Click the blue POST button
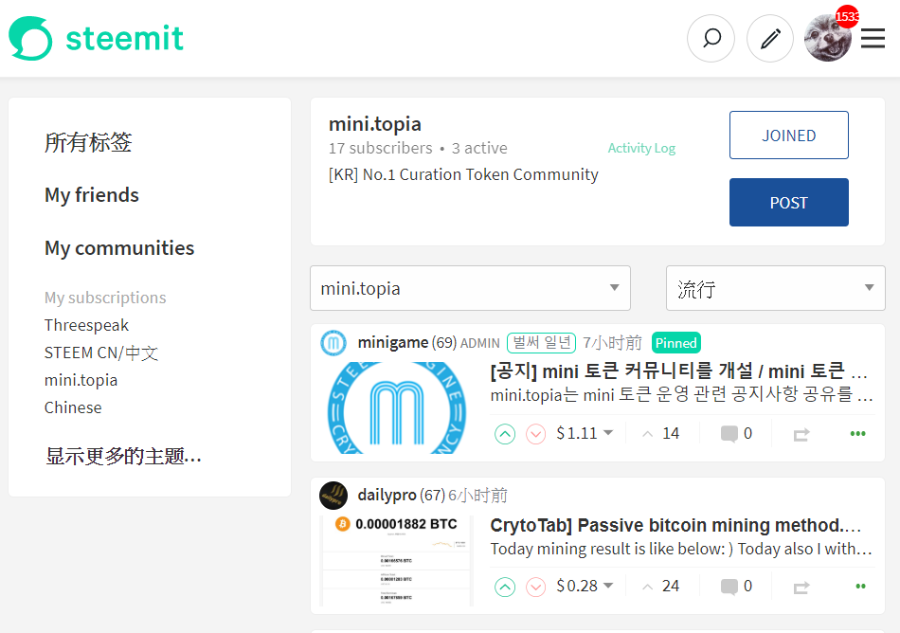900x633 pixels. coord(788,202)
